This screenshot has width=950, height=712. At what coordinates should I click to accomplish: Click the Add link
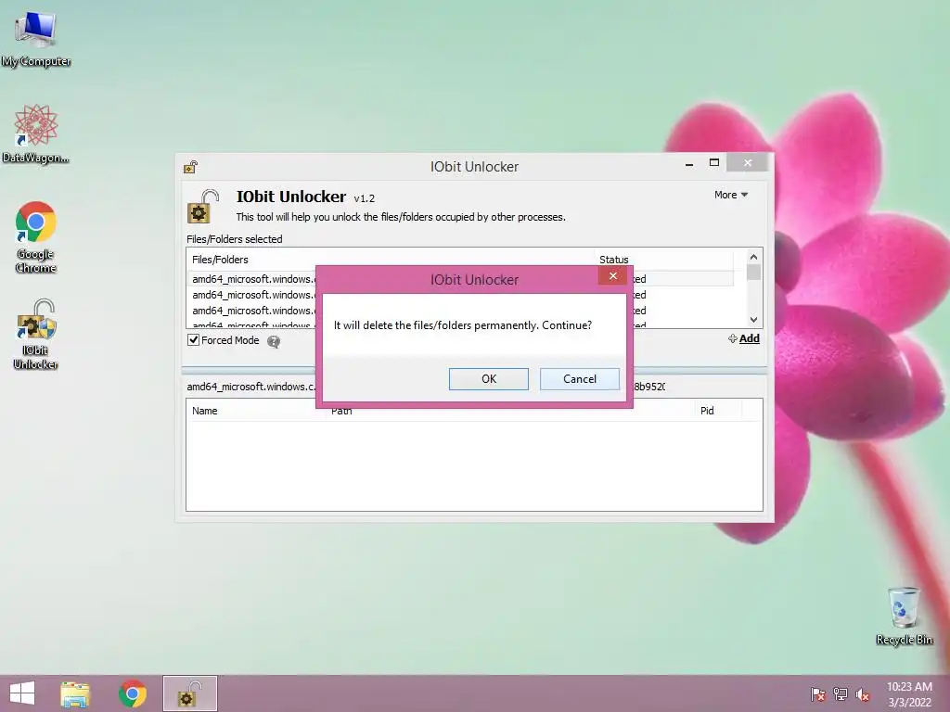pyautogui.click(x=749, y=338)
